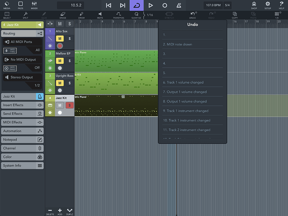
Task: Open the Stereo Output routing selector
Action: [x=22, y=77]
